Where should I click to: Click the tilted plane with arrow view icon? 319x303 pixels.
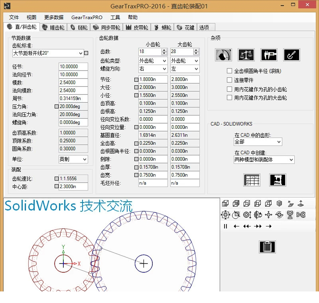(290, 203)
